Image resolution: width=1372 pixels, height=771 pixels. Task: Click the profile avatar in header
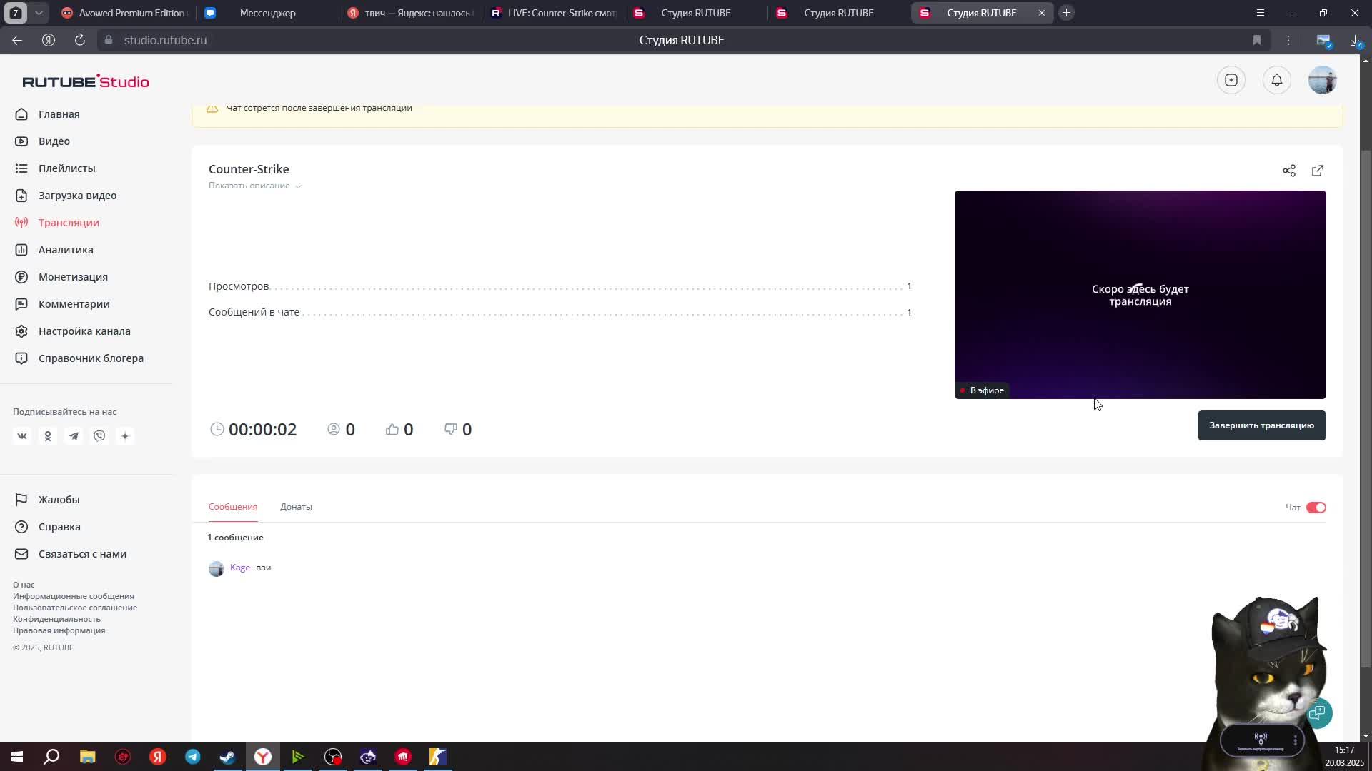[x=1322, y=80]
